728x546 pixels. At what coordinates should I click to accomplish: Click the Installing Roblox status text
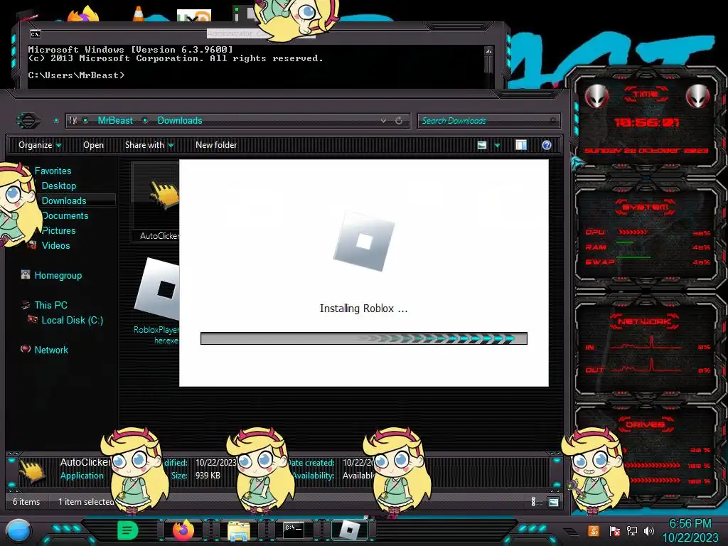(x=363, y=309)
